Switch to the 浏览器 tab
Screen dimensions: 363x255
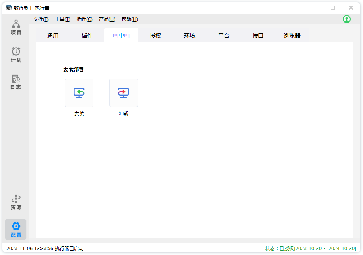pyautogui.click(x=292, y=36)
